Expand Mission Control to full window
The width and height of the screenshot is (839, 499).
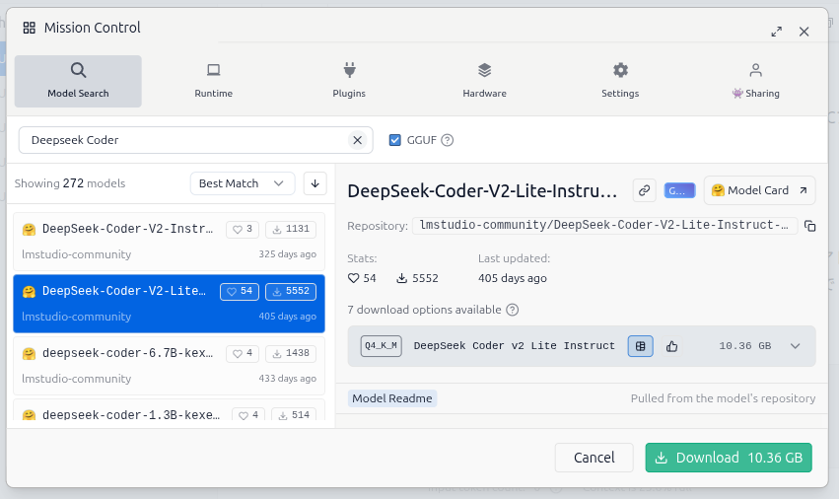pos(777,32)
